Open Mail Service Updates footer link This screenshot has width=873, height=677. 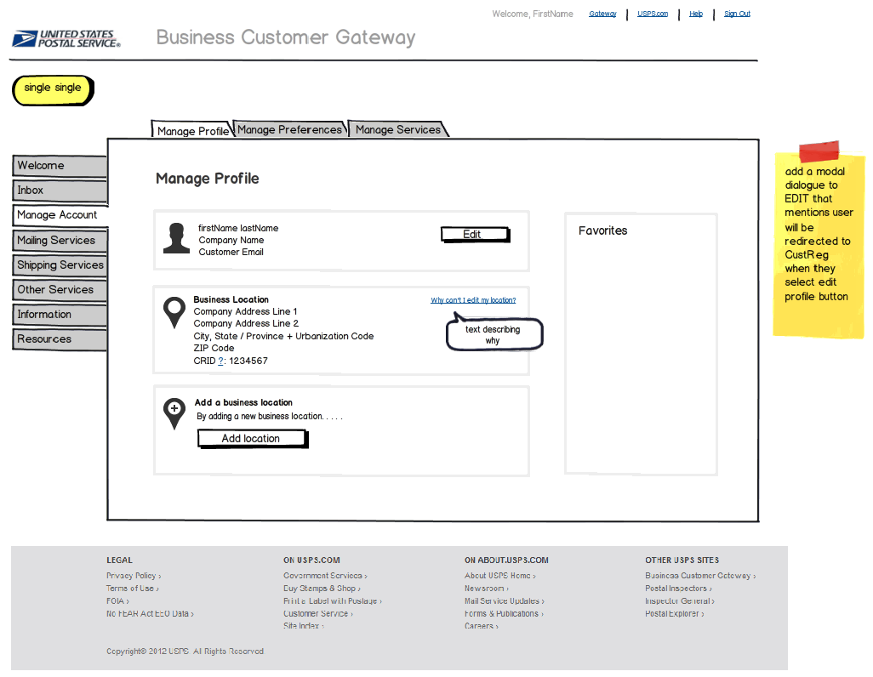click(x=505, y=601)
